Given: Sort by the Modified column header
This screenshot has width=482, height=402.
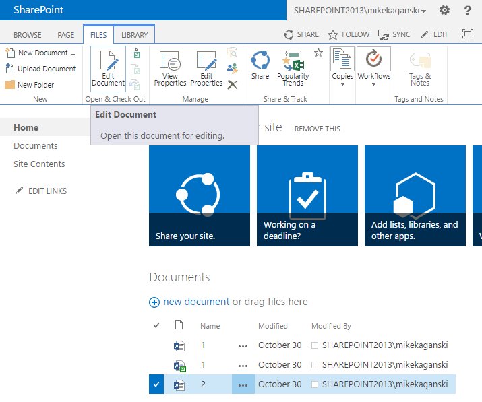Looking at the screenshot, I should 273,326.
